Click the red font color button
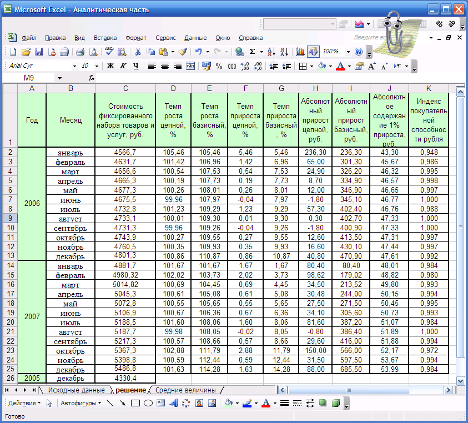The width and height of the screenshot is (468, 423). point(340,66)
